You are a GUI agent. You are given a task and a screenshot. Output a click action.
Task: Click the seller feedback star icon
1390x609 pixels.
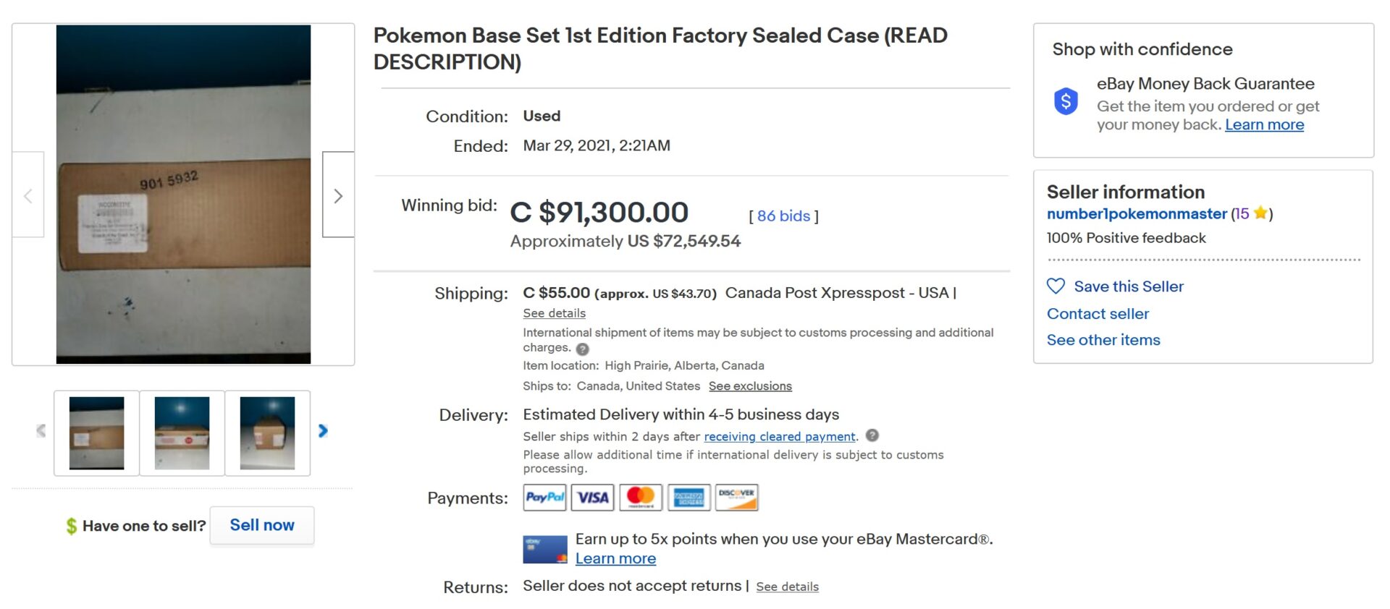pos(1260,213)
